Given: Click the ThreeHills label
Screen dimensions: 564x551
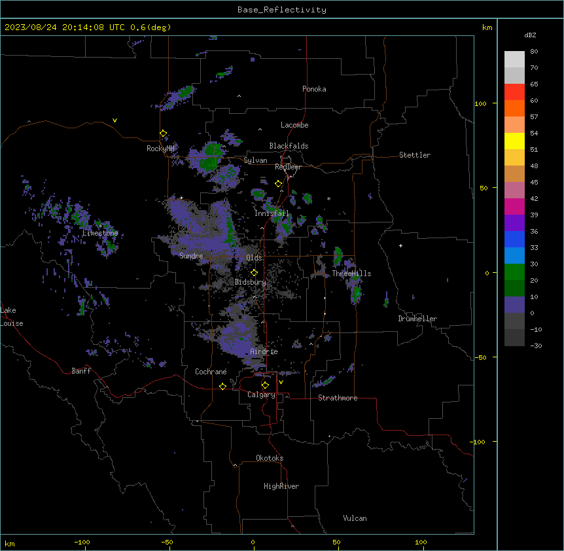Looking at the screenshot, I should (351, 274).
